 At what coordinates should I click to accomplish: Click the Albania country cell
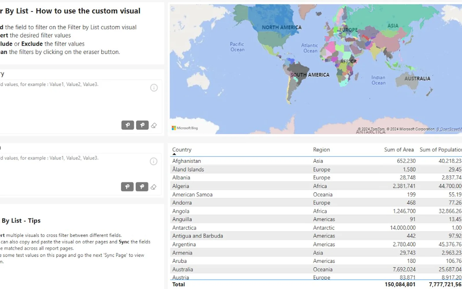(181, 178)
